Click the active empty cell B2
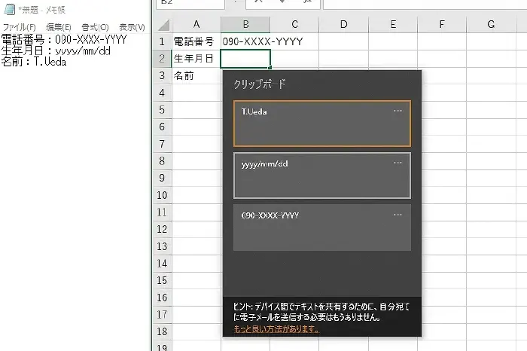The image size is (527, 351). tap(245, 59)
